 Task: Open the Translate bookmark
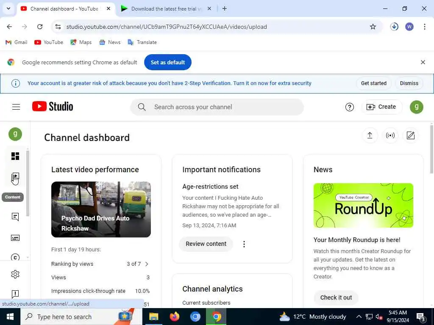(142, 42)
